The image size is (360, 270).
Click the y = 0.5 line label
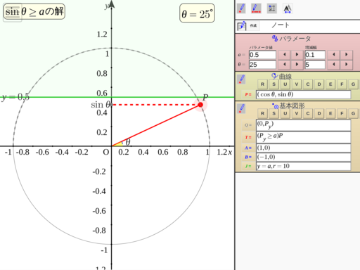pos(15,97)
